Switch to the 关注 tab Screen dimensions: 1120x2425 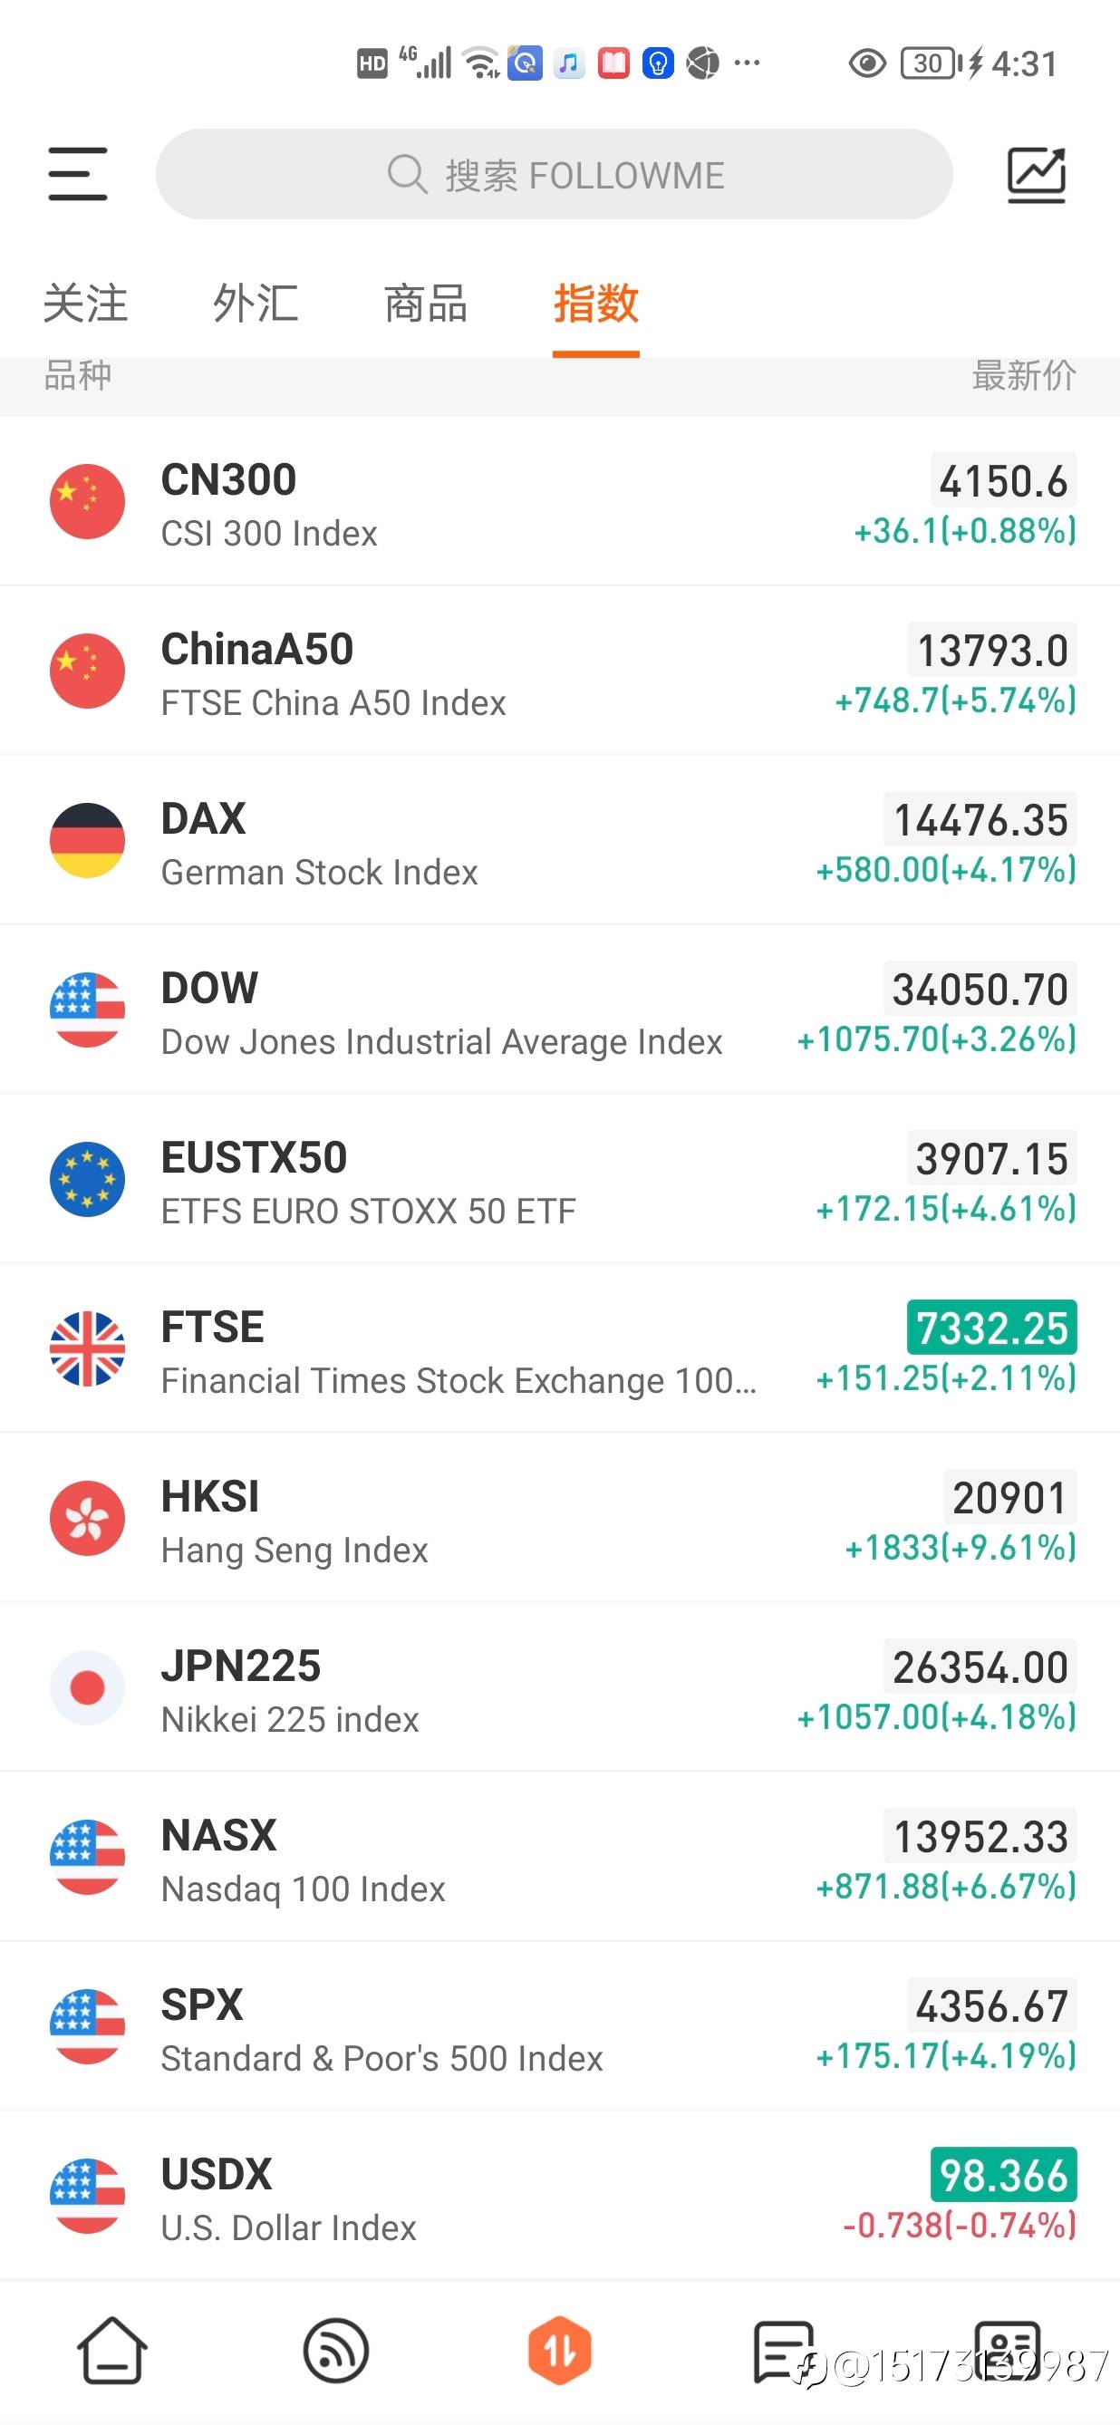tap(86, 304)
